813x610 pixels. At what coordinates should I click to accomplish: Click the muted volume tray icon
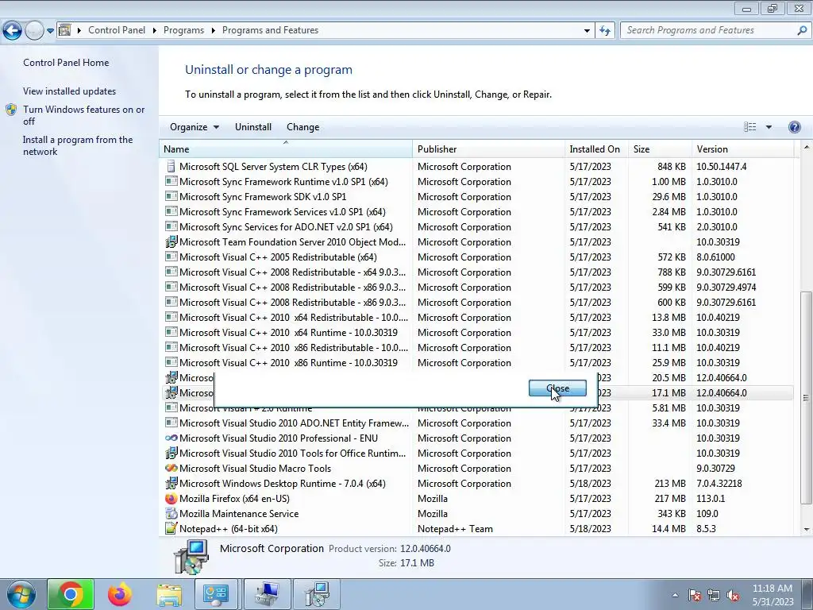733,595
